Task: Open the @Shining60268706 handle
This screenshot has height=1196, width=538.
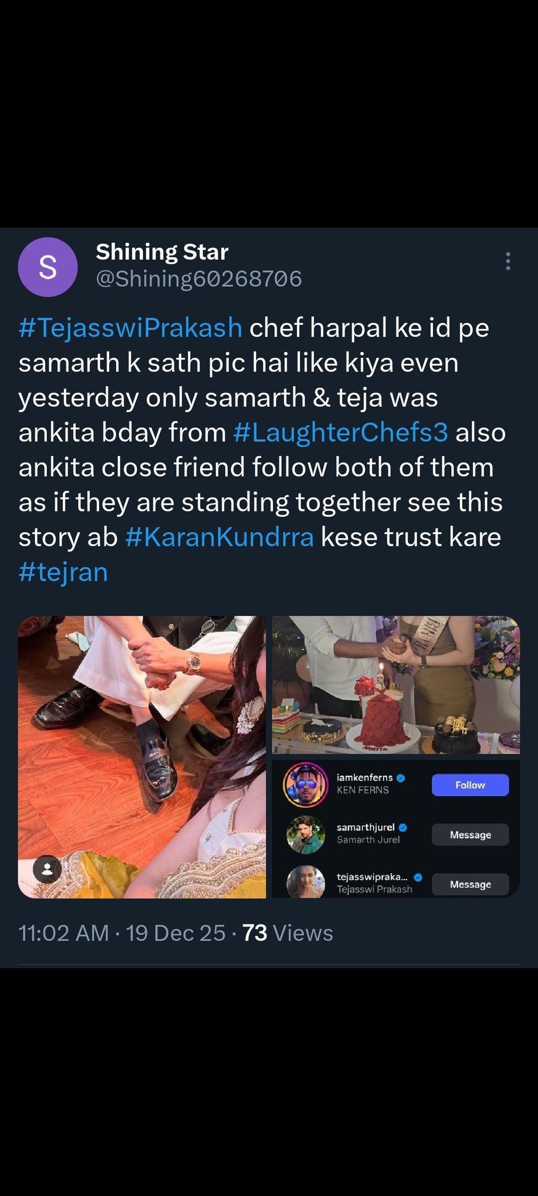Action: [x=198, y=279]
